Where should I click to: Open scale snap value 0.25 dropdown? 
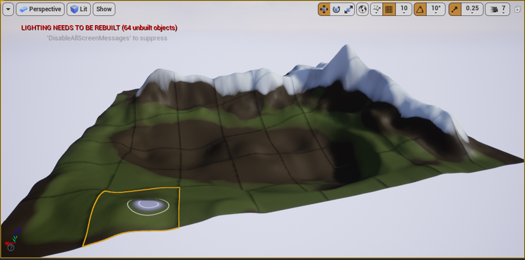click(472, 9)
